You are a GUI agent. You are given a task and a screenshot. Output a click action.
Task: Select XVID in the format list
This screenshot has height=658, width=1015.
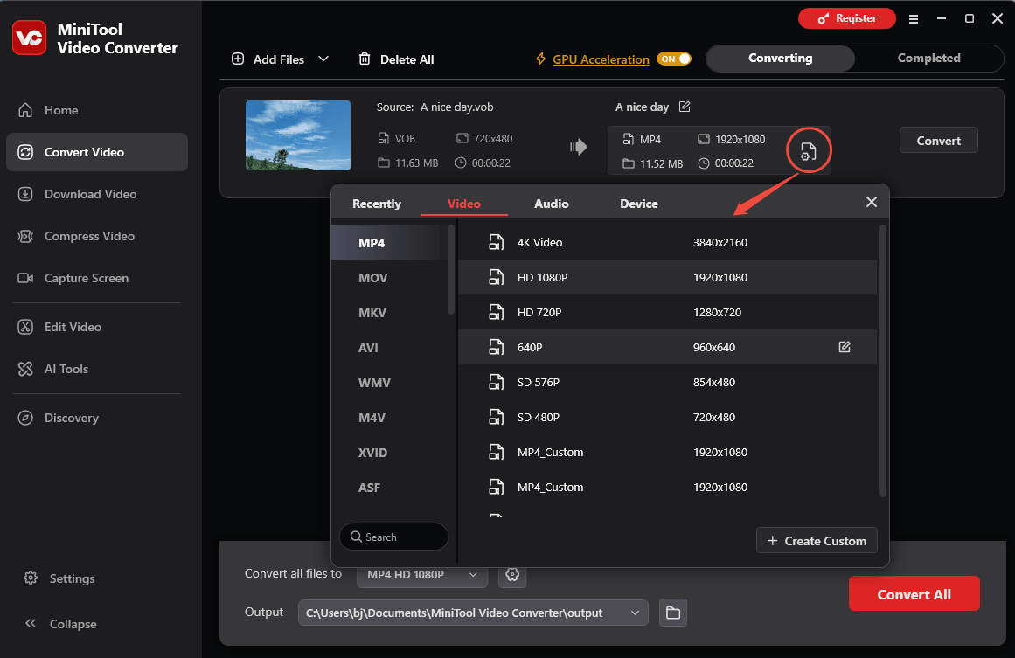click(389, 453)
